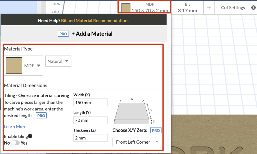The height and width of the screenshot is (154, 257).
Task: Expand the Natural color dropdown
Action: (58, 61)
